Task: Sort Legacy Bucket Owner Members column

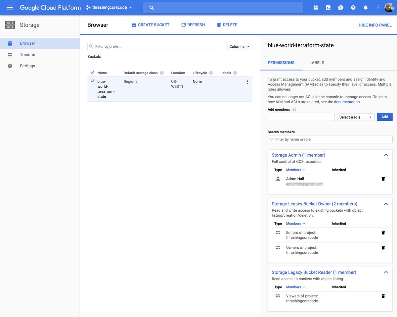Action: tap(295, 224)
